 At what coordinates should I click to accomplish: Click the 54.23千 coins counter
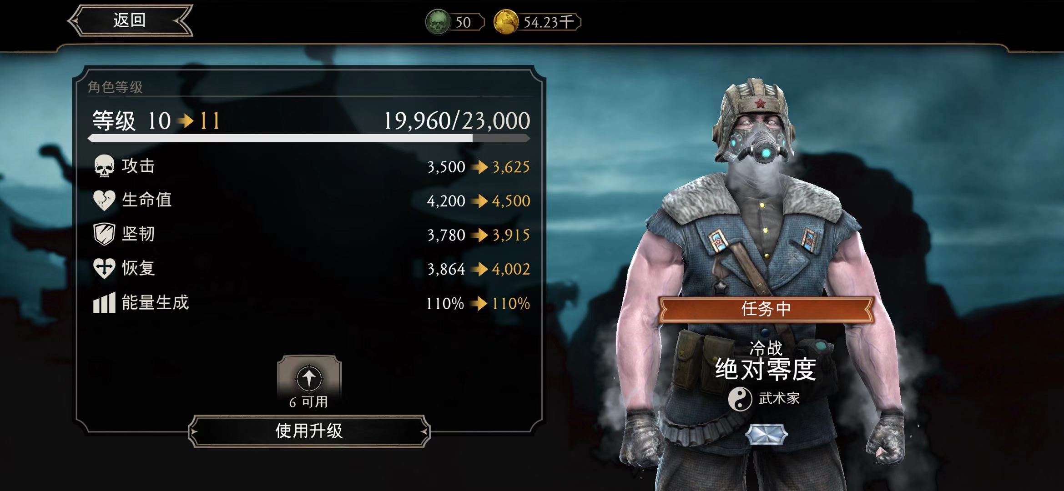pyautogui.click(x=549, y=22)
